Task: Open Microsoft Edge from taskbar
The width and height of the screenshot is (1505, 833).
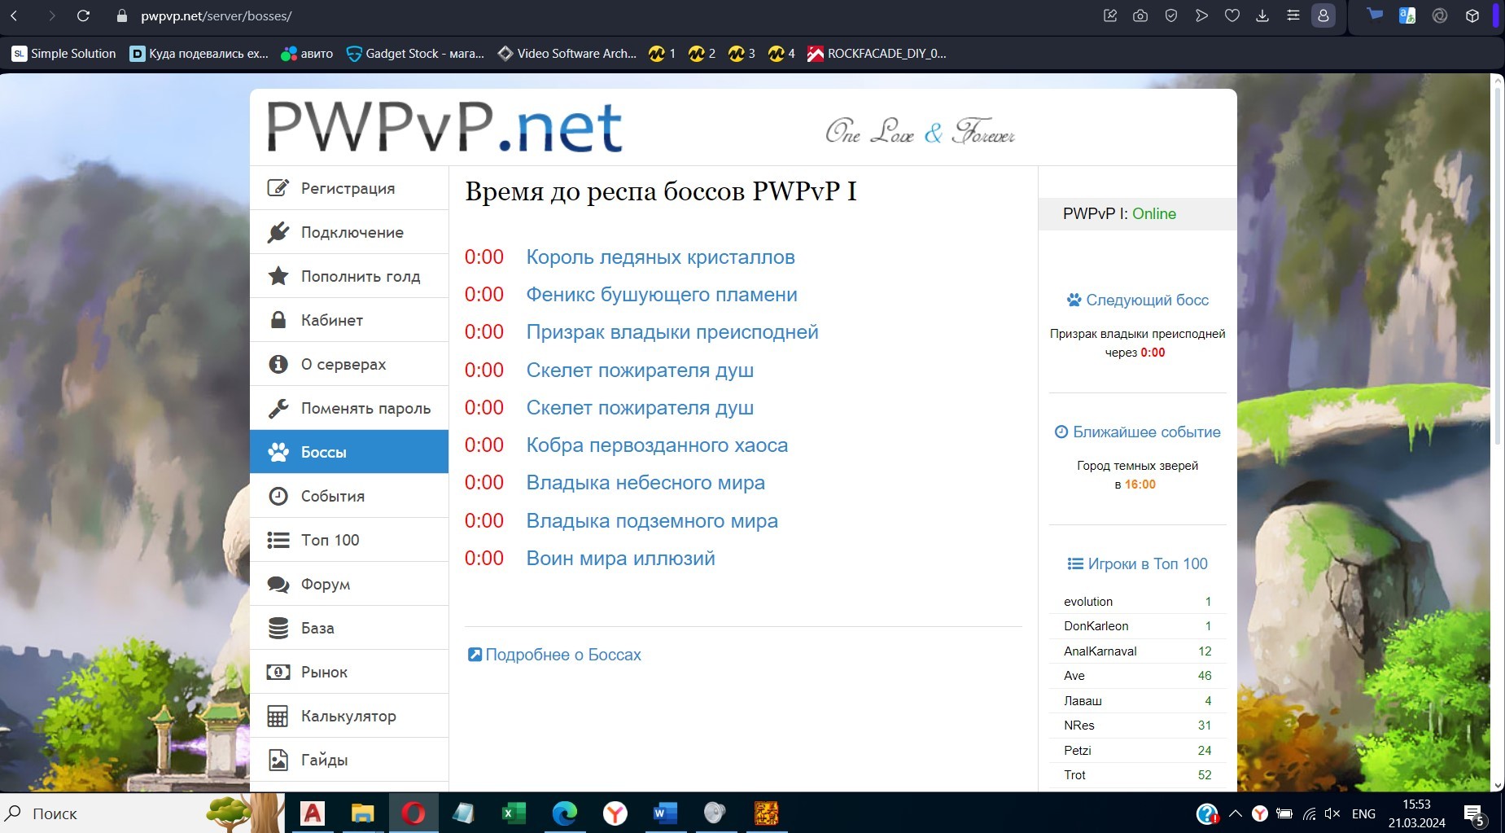Action: coord(564,813)
